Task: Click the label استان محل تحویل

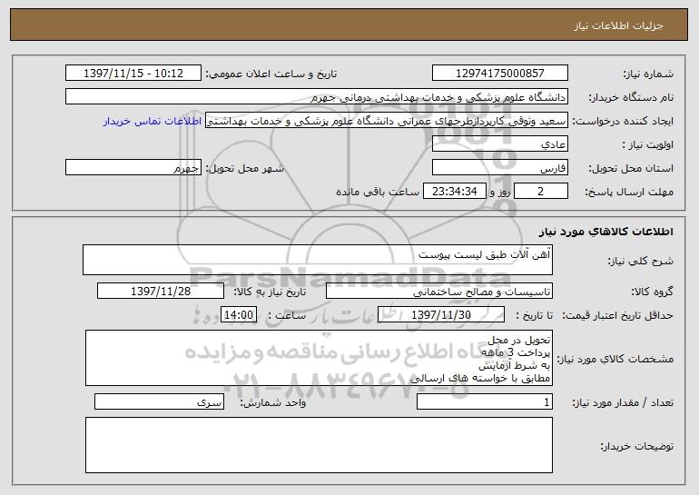Action: [x=631, y=169]
